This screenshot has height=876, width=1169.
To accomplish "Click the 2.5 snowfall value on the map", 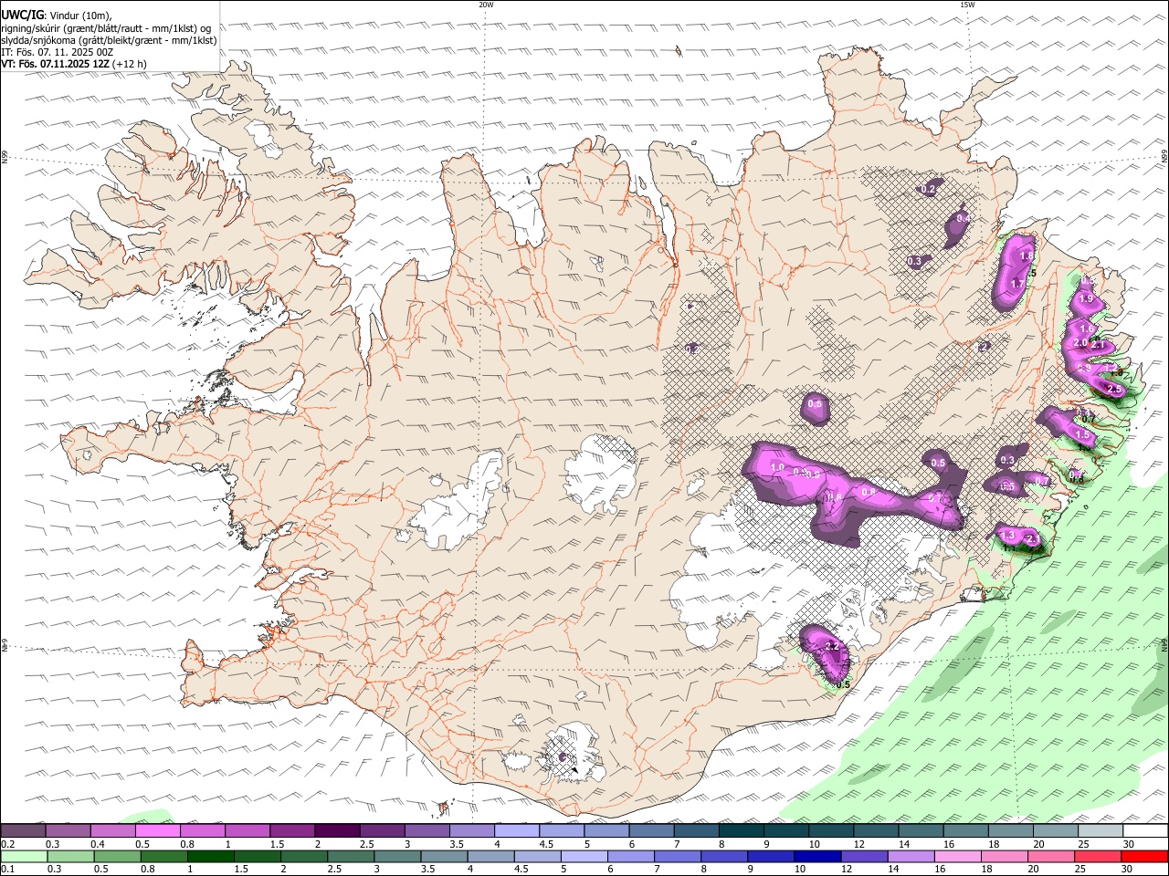I will 1113,390.
